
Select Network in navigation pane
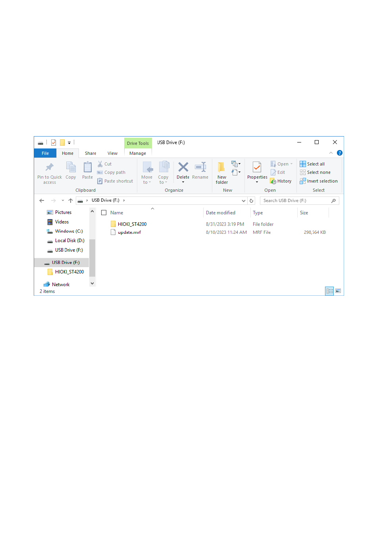coord(60,285)
